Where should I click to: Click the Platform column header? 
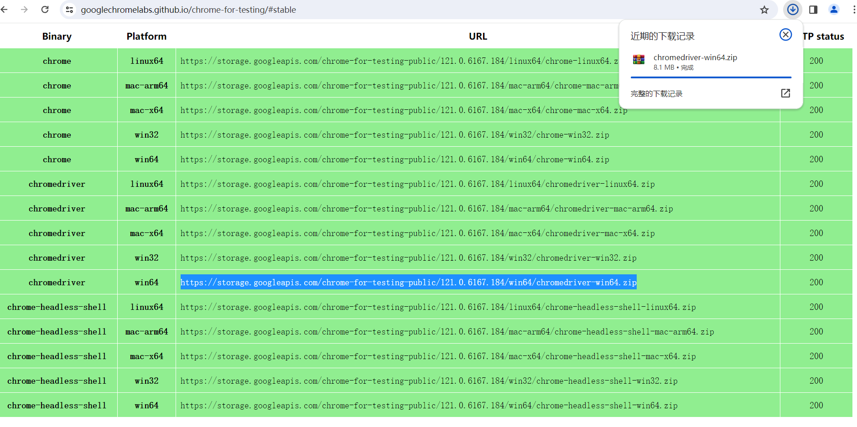pos(146,36)
